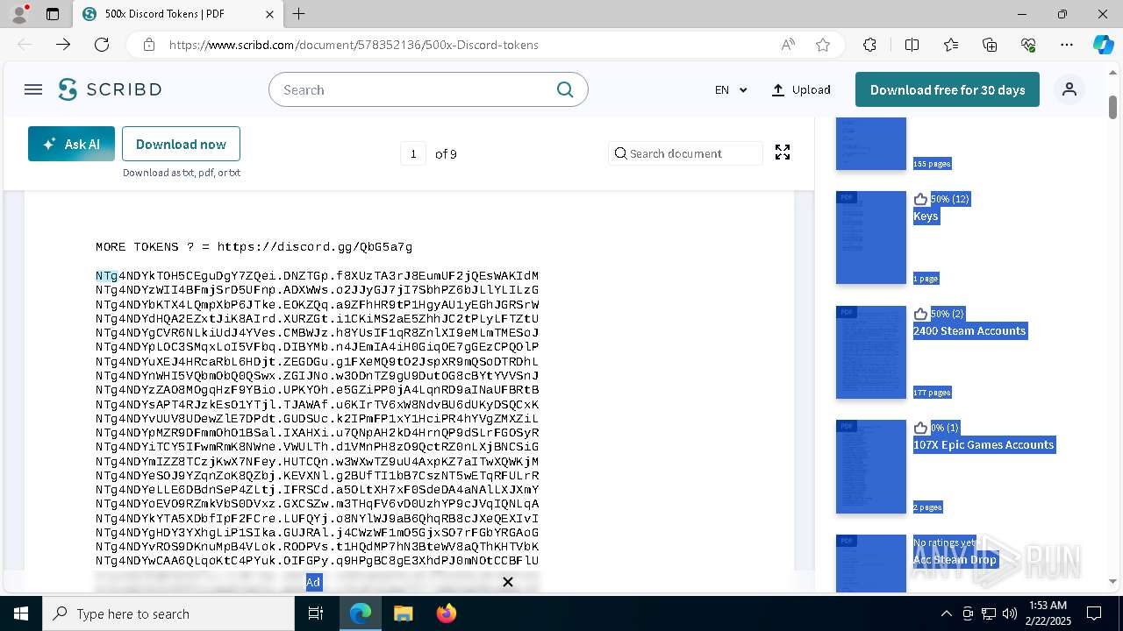Open the Keys document title link

click(926, 216)
